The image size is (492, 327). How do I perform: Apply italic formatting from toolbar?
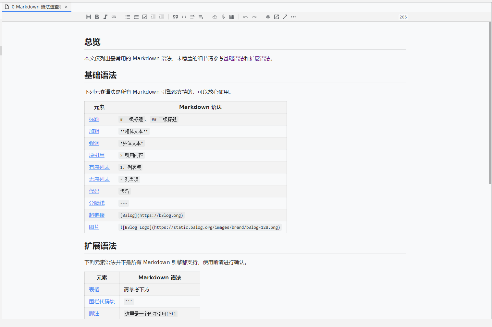[x=105, y=17]
